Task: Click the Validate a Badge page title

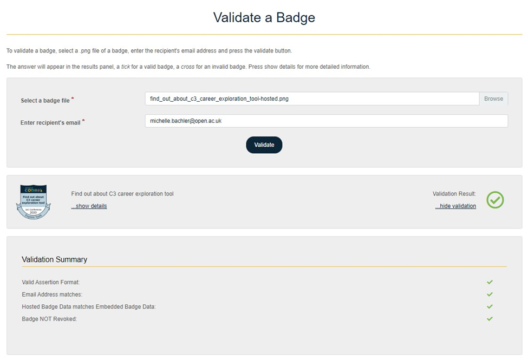Action: coord(264,17)
